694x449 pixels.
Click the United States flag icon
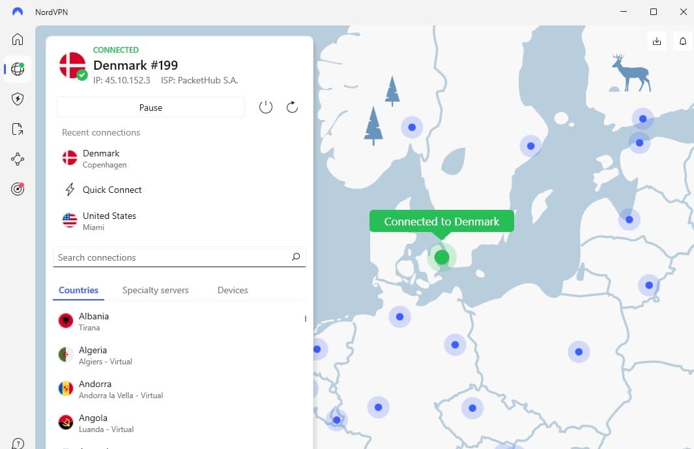[70, 220]
